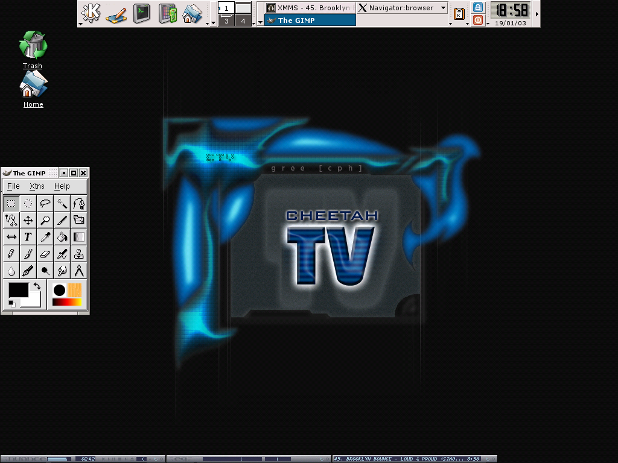Select the Intelligent Scissors tool

tap(11, 220)
